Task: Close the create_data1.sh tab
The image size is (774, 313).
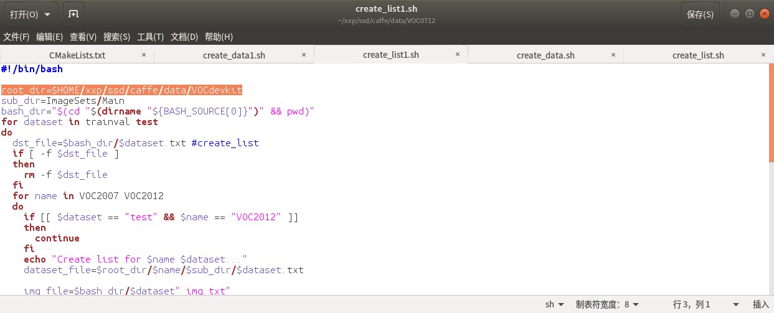Action: [303, 55]
